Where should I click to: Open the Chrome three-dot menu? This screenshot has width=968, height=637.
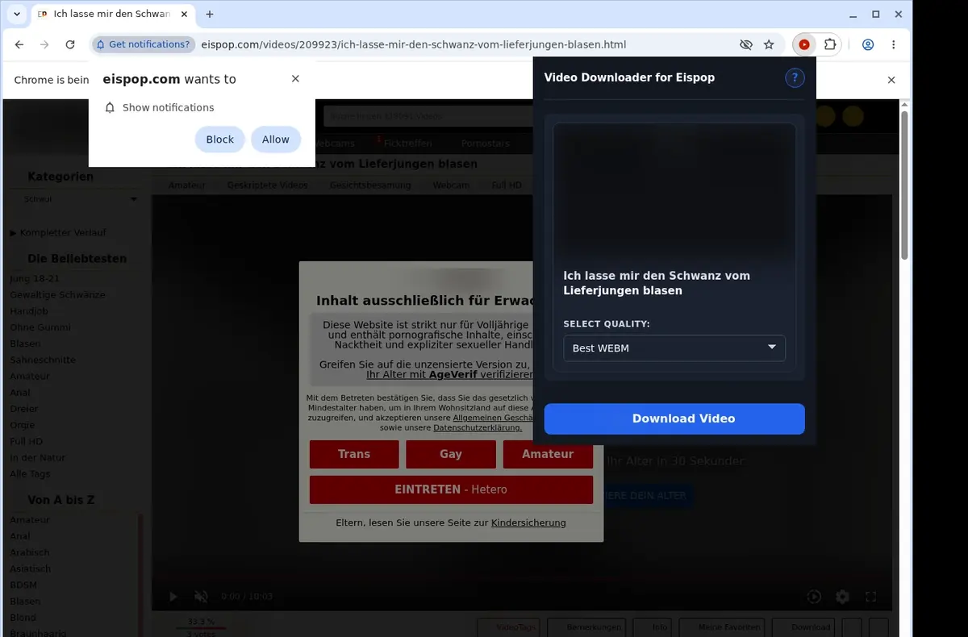tap(894, 45)
